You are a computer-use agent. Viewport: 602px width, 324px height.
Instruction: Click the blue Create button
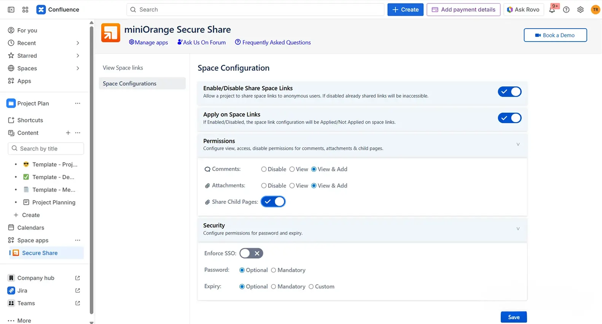click(405, 10)
